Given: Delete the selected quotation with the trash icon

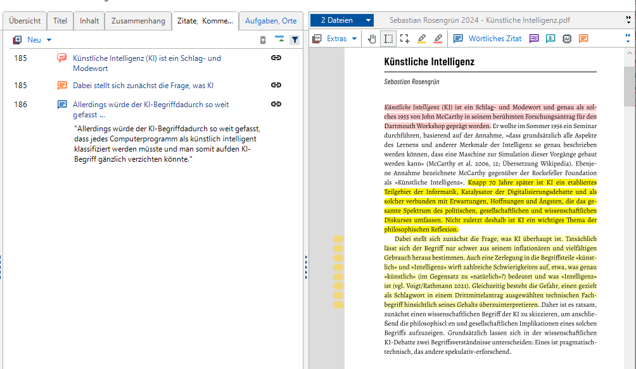Looking at the screenshot, I should point(263,40).
